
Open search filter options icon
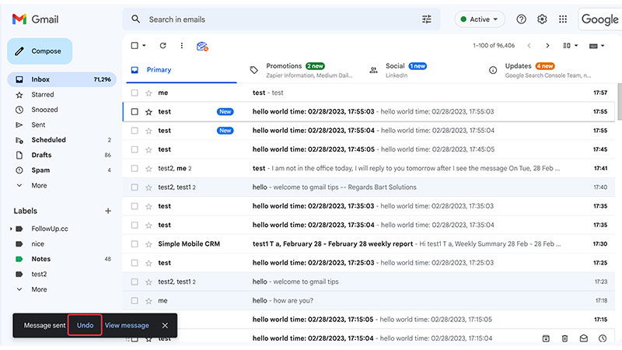click(x=426, y=19)
